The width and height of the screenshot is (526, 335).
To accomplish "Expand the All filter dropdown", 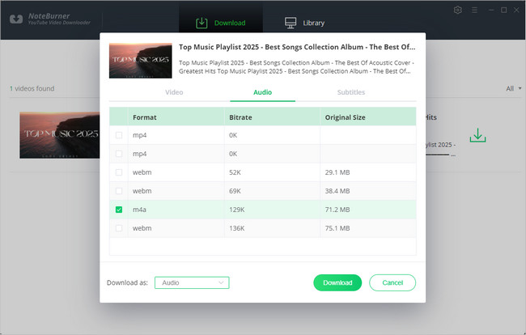I will [x=514, y=88].
